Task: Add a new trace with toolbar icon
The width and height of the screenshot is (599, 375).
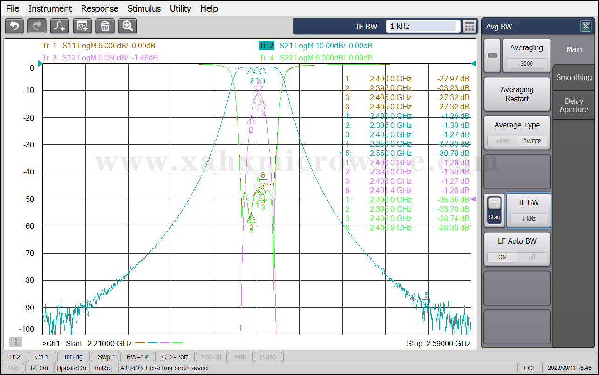Action: tap(60, 26)
